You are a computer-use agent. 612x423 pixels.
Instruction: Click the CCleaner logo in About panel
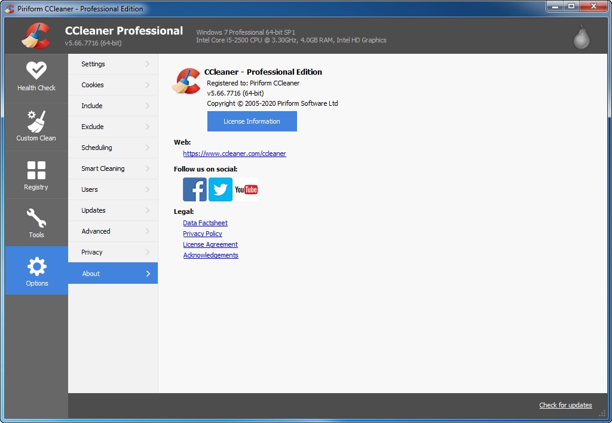pyautogui.click(x=186, y=81)
